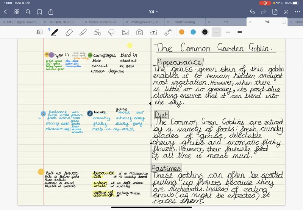This screenshot has height=210, width=303.
Task: Open the bookmark menu
Action: [x=39, y=12]
